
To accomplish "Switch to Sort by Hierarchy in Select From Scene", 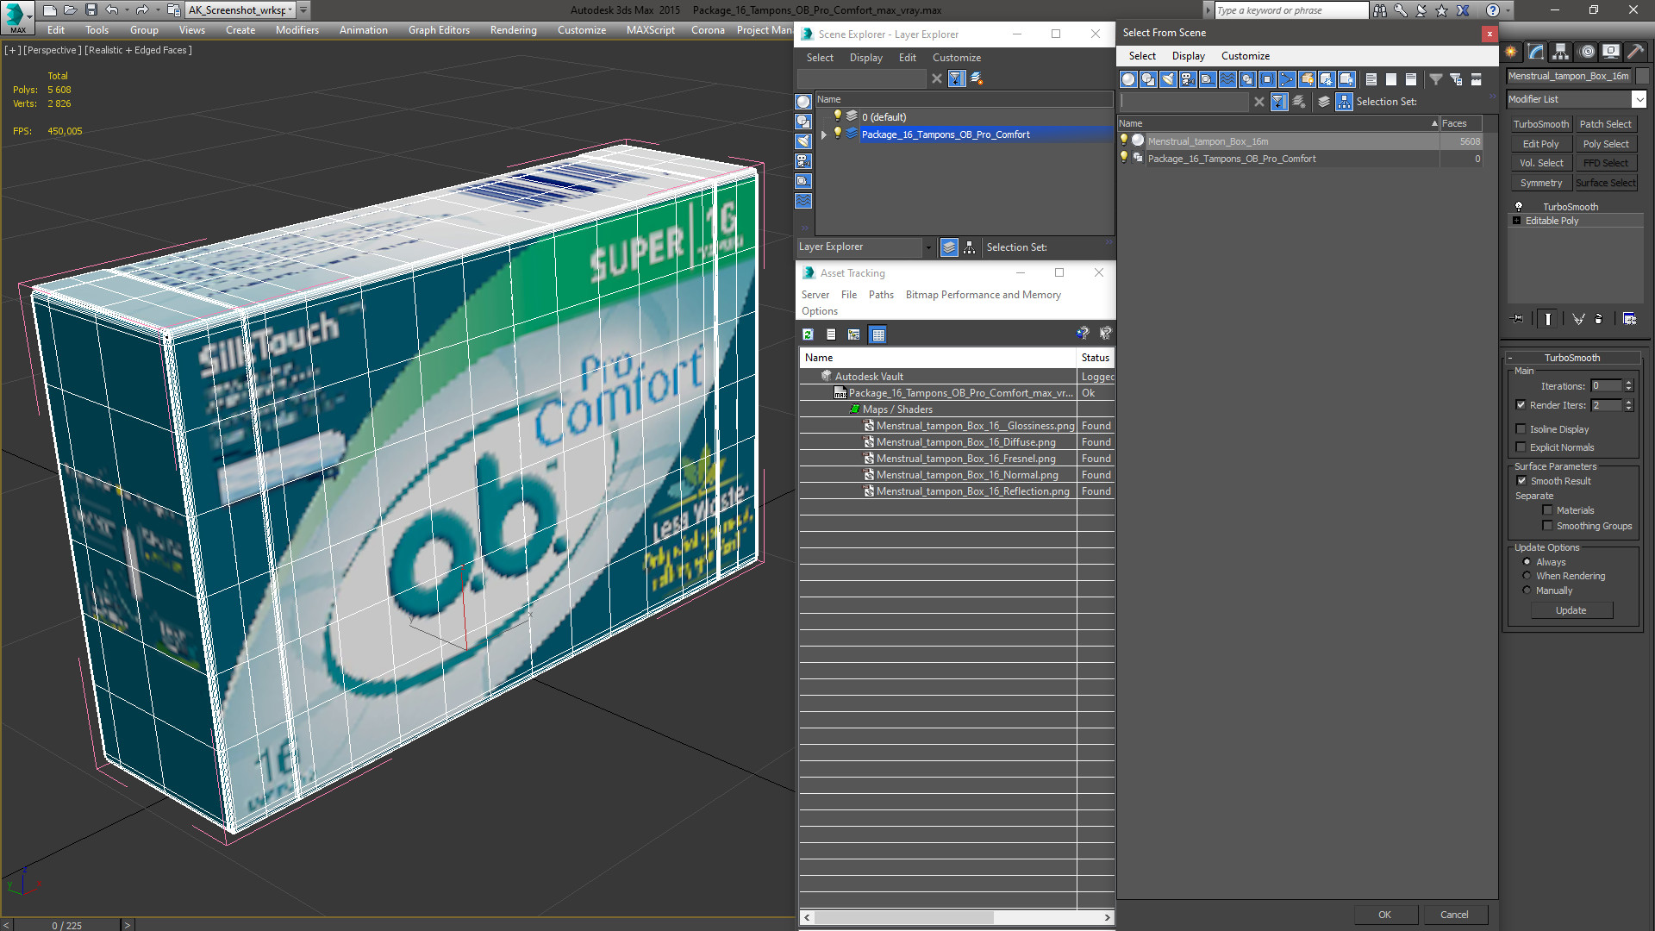I will click(1344, 102).
